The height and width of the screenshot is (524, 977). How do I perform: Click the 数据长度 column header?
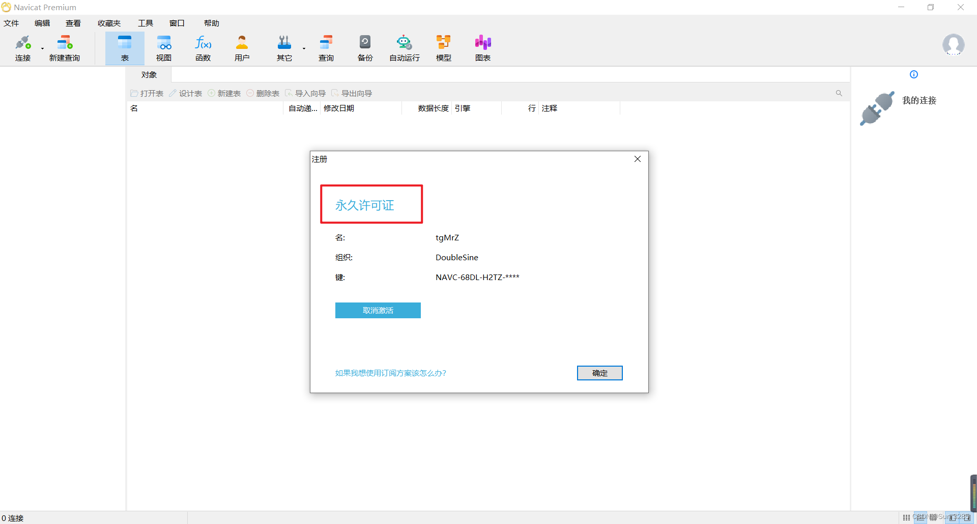click(x=426, y=108)
